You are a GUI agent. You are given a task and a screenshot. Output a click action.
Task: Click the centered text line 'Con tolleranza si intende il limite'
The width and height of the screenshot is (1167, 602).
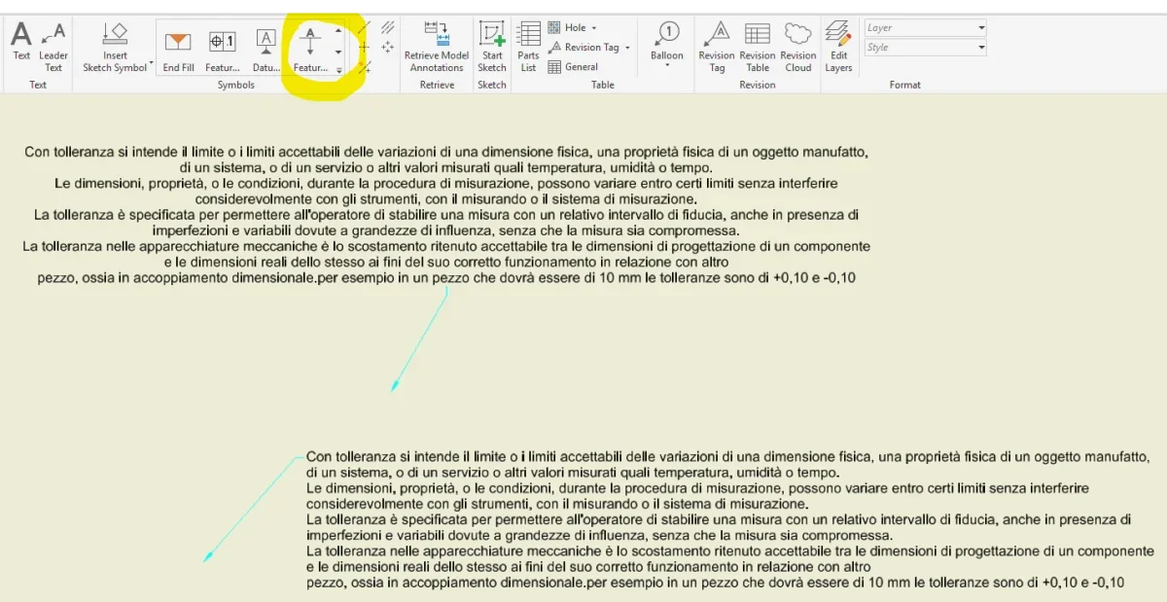[446, 152]
